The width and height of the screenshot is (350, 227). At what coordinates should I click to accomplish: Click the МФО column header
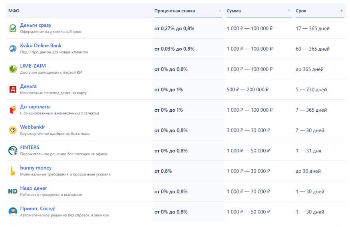tap(14, 11)
